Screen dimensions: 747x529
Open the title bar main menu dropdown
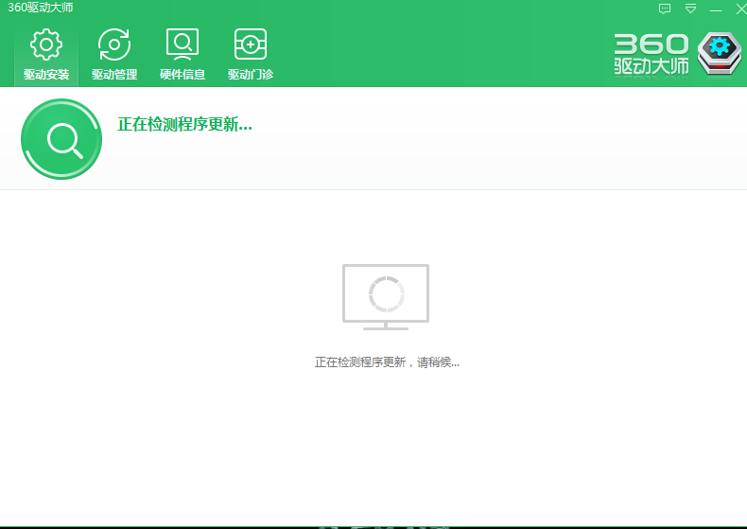pos(690,9)
